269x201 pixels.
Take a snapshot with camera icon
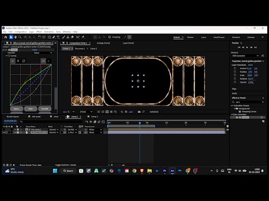point(139,112)
